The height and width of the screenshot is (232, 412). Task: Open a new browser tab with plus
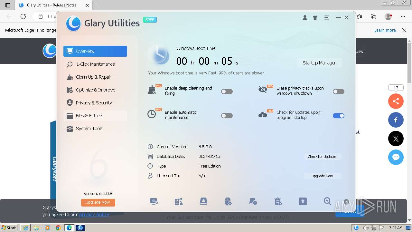(x=98, y=5)
